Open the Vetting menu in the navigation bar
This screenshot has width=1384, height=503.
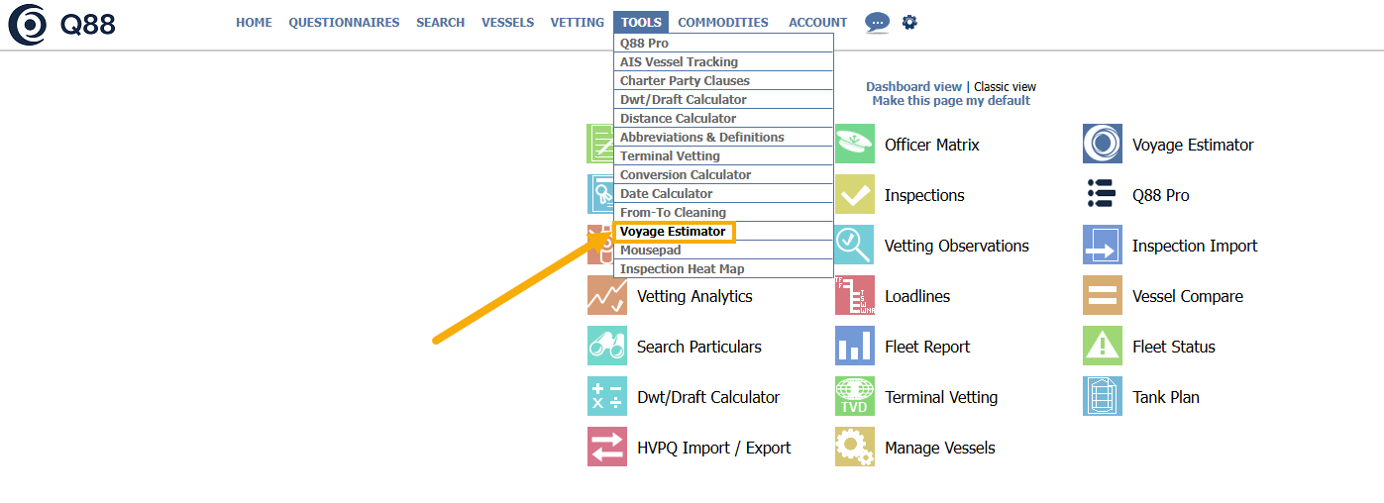(x=577, y=23)
